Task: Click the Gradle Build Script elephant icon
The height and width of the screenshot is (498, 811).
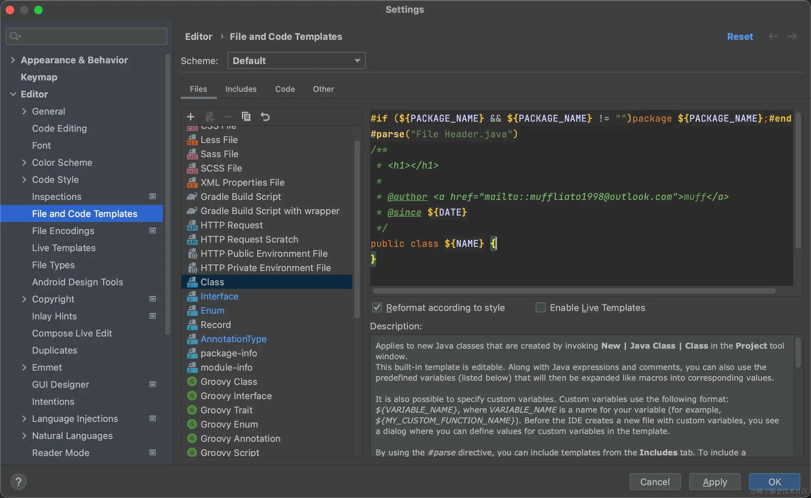Action: 192,197
